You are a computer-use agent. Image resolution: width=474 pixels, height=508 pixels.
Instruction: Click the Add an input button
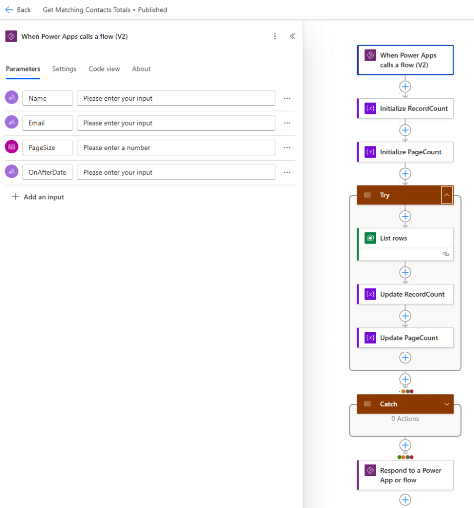click(38, 197)
